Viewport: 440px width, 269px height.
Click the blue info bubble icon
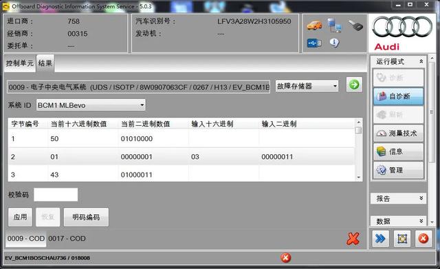(334, 43)
